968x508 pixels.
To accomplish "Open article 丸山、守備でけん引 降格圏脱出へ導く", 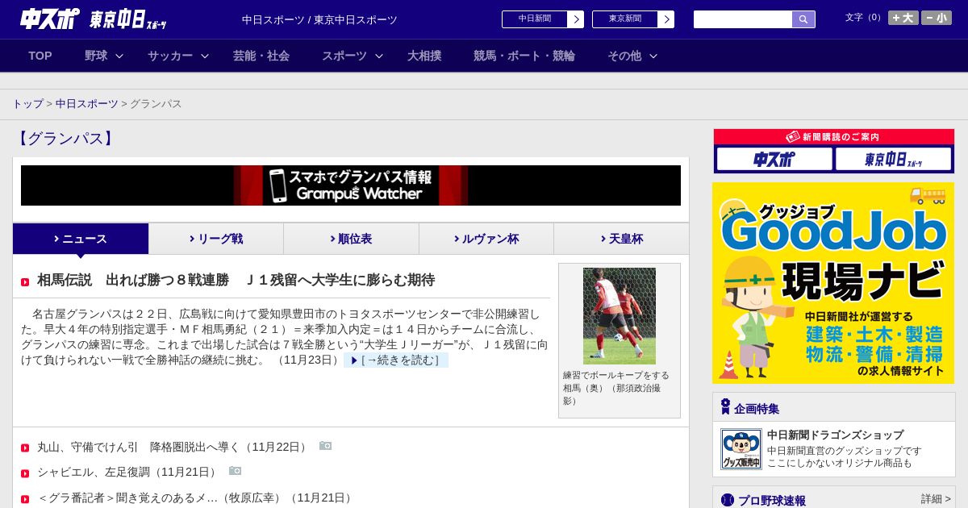I will 172,447.
